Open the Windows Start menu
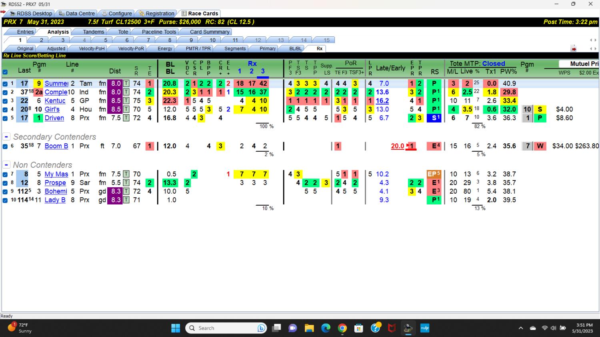 tap(176, 328)
